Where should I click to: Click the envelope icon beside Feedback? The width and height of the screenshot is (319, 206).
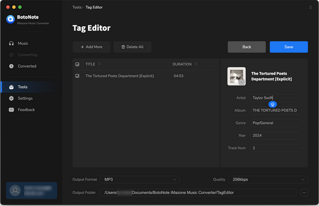12,110
